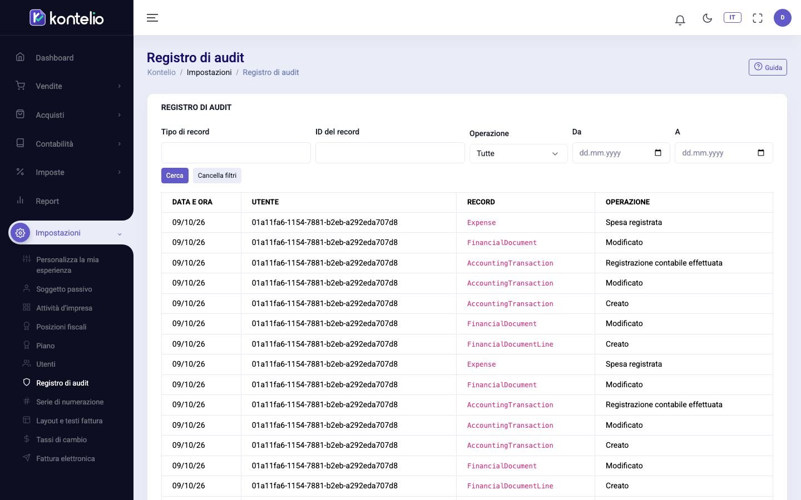Click the Cerca button
The width and height of the screenshot is (801, 500).
[175, 176]
